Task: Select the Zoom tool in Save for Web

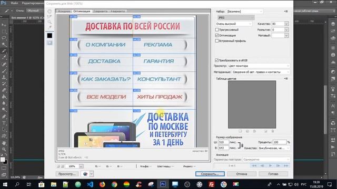Action: coord(49,22)
